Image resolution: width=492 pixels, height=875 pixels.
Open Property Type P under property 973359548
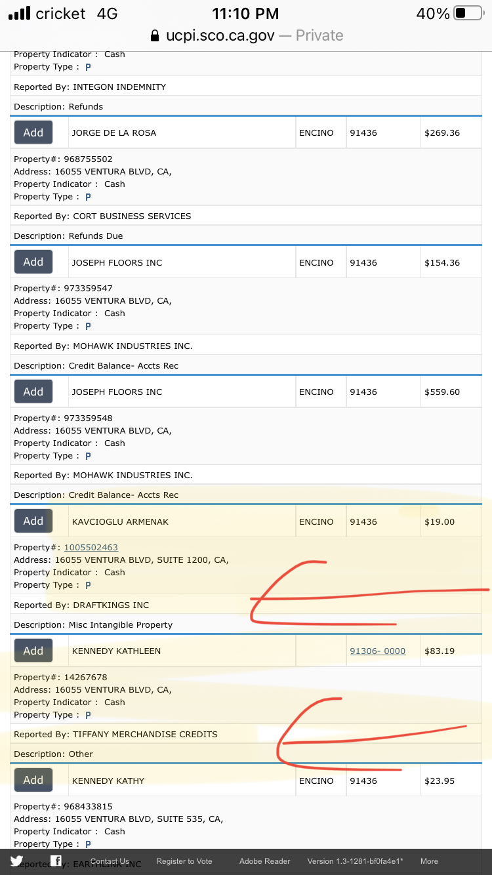click(x=88, y=456)
